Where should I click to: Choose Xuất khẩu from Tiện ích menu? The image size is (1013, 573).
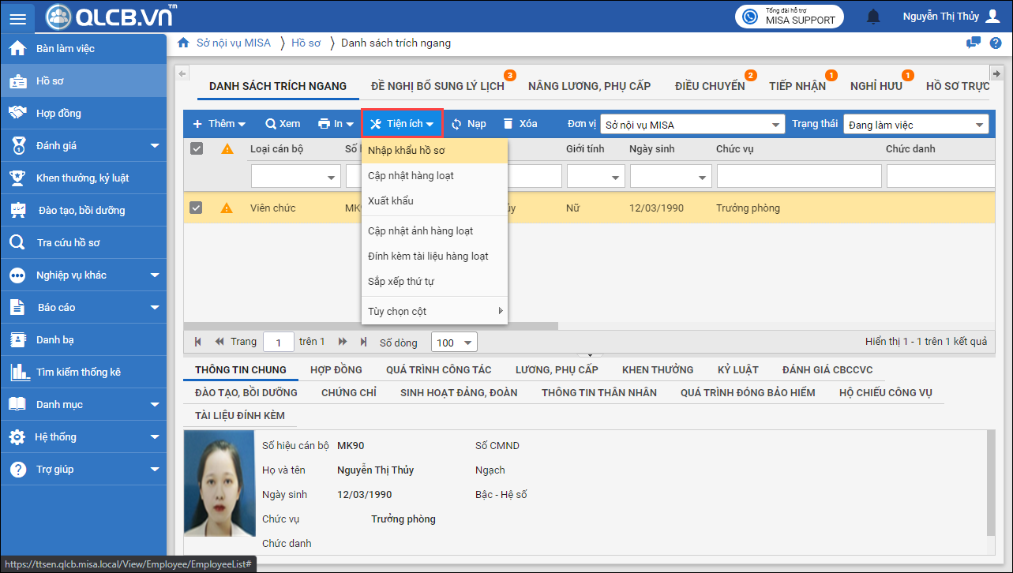click(x=391, y=200)
